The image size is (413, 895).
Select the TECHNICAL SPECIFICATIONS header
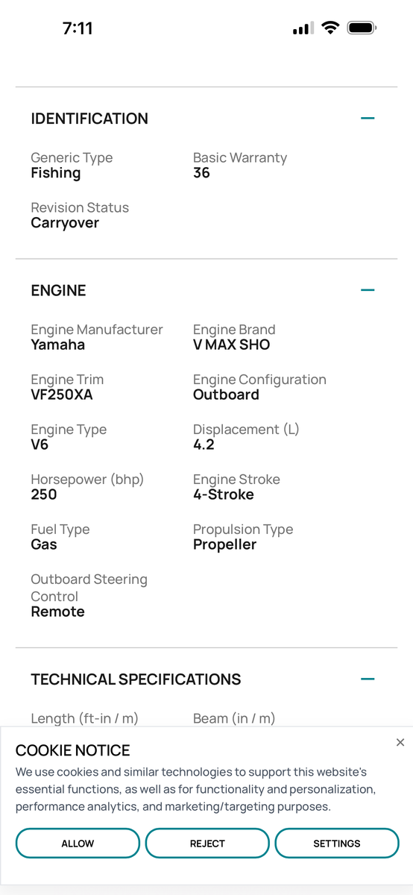[x=136, y=679]
